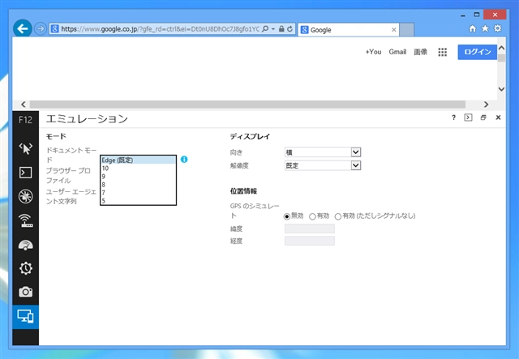
Task: Open the F12 Console tool
Action: (25, 173)
